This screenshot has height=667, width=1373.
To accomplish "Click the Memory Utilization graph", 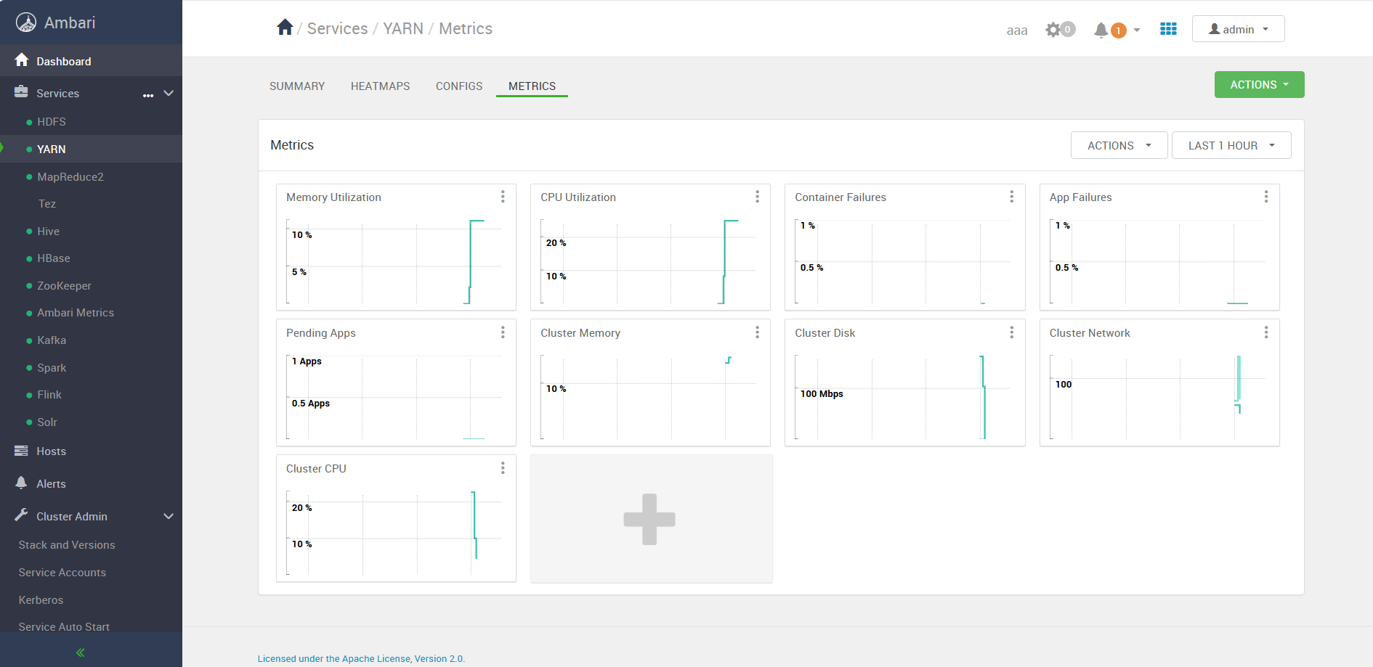I will pos(394,261).
